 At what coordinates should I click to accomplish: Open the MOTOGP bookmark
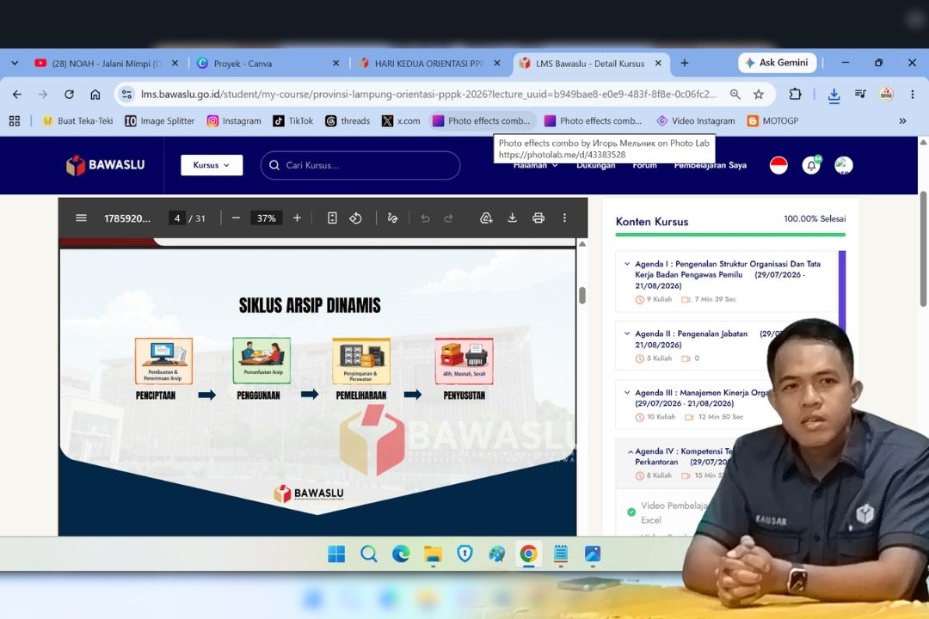click(x=773, y=121)
